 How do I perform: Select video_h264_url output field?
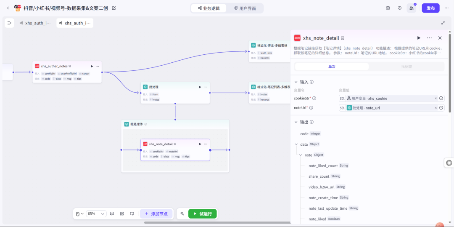(327, 187)
